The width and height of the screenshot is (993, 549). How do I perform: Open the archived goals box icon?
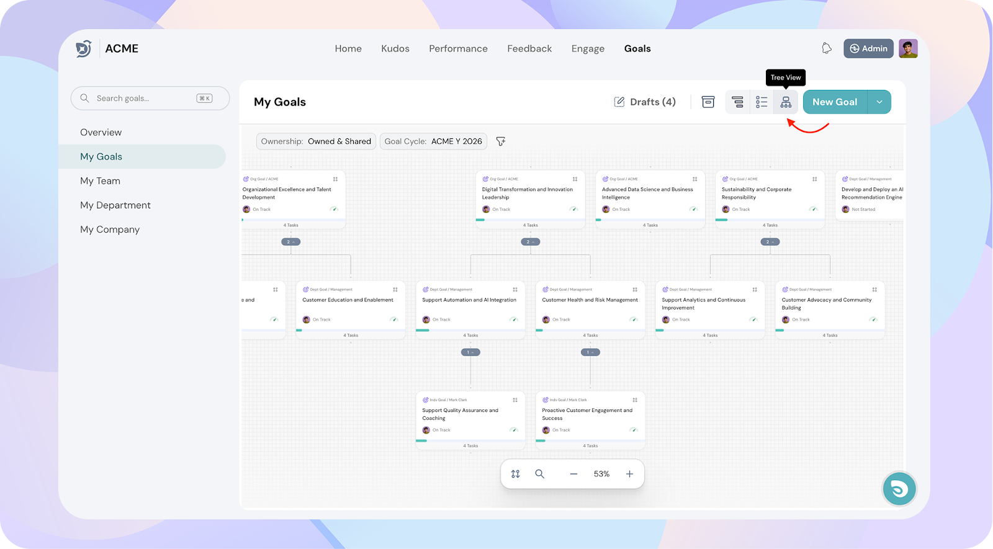pos(708,102)
